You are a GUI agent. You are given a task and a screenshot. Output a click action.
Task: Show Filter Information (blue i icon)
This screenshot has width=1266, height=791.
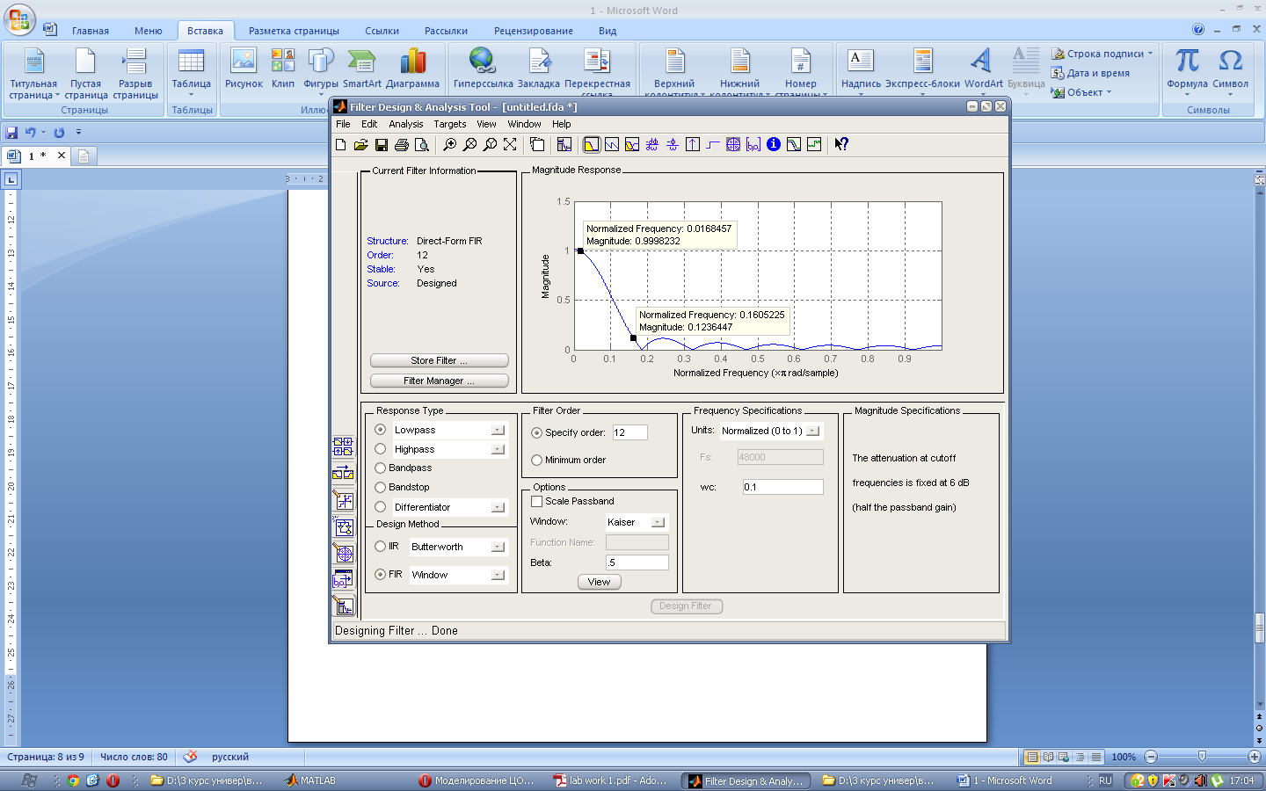[x=774, y=145]
